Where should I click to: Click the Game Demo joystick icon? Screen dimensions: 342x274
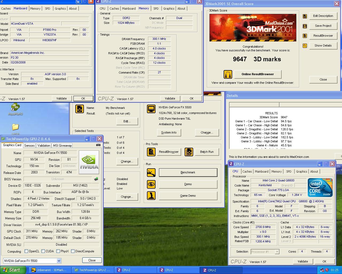tap(151, 196)
